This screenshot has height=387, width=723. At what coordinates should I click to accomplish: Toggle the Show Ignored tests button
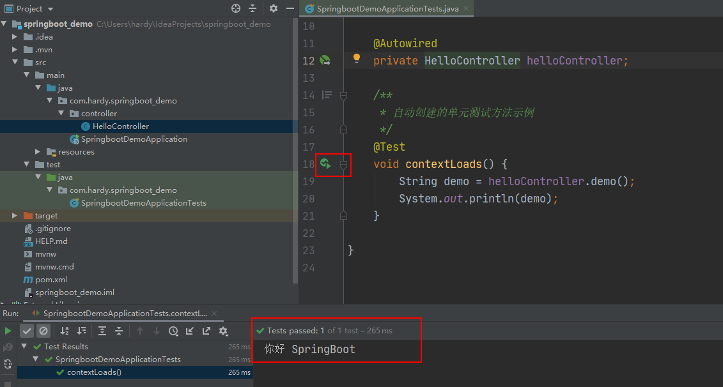43,331
